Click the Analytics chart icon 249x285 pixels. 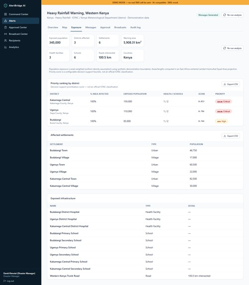[5, 47]
